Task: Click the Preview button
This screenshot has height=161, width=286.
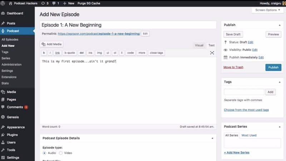Action: point(273,34)
